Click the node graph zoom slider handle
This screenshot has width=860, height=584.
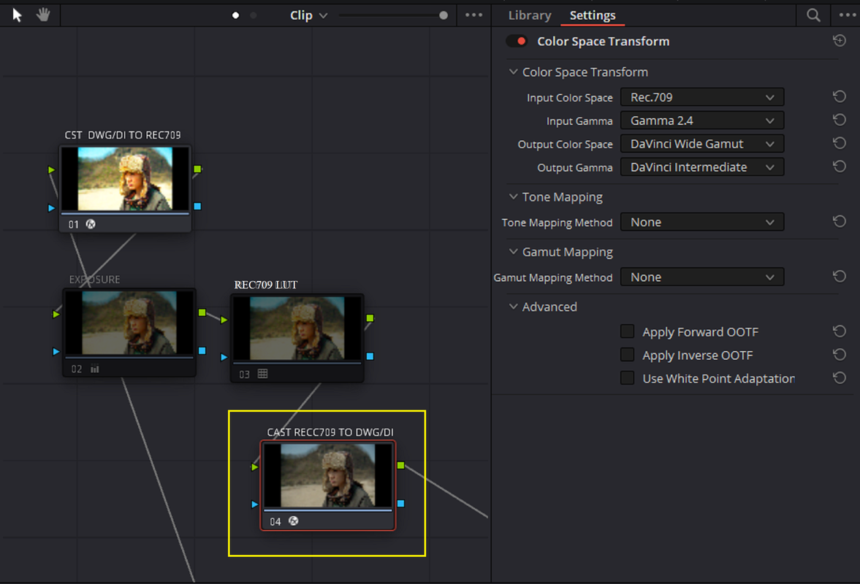click(x=444, y=15)
